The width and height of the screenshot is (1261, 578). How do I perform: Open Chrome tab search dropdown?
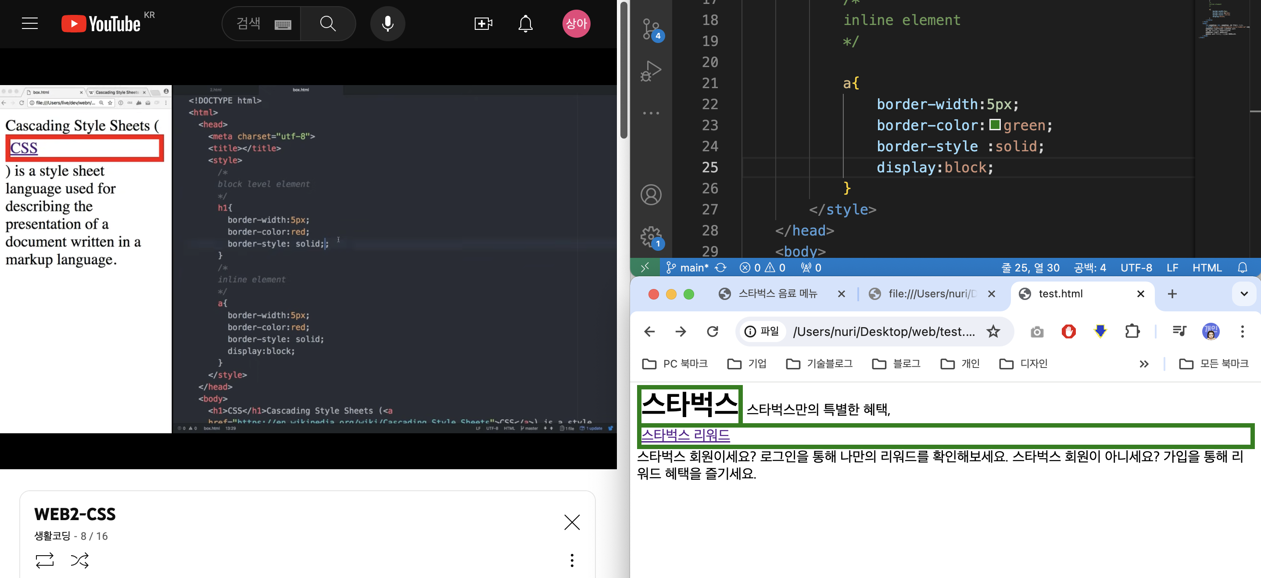coord(1244,294)
